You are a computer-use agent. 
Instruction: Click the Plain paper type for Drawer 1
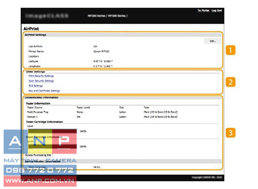point(160,117)
